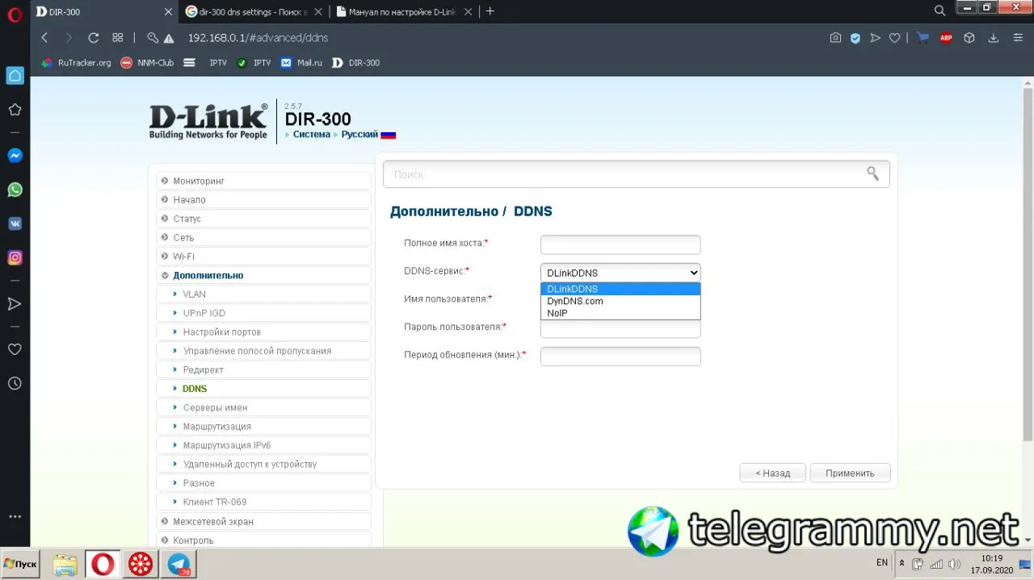Expand Межсетевой экран section
The image size is (1034, 580).
[263, 521]
